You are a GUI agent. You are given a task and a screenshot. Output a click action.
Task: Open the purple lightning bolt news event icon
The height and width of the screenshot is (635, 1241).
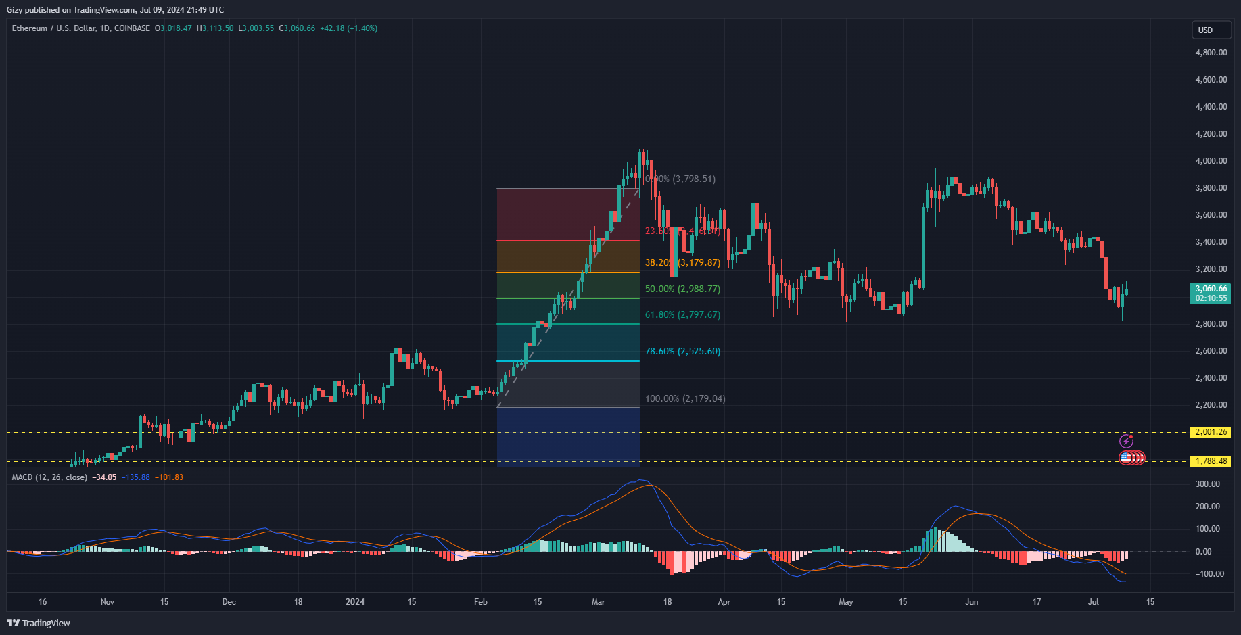point(1126,442)
